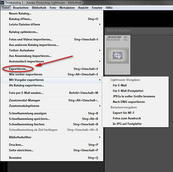
Task: Choose Seite einrichten...
Action: coord(52,150)
